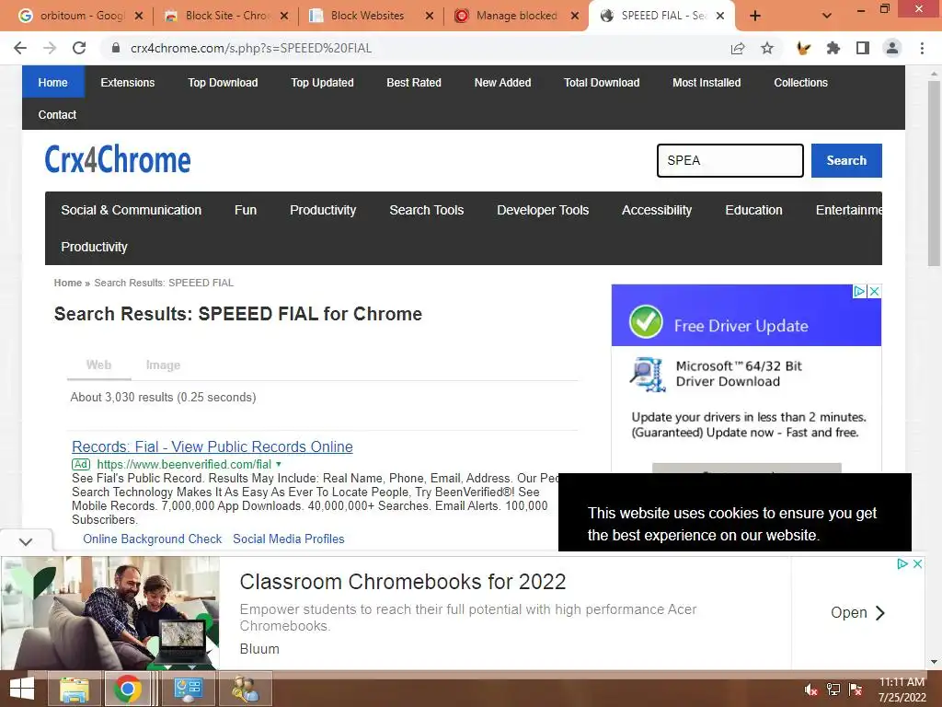The width and height of the screenshot is (942, 707).
Task: Click the Home breadcrumb link
Action: coord(68,283)
